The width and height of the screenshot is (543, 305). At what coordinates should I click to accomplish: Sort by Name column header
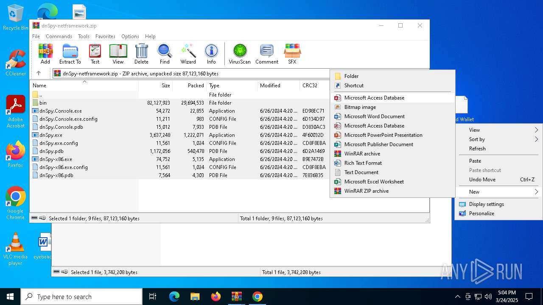click(84, 86)
